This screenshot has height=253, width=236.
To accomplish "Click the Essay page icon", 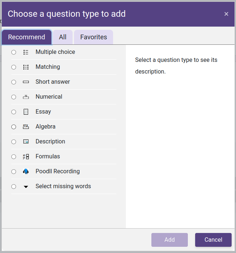I will coord(26,112).
